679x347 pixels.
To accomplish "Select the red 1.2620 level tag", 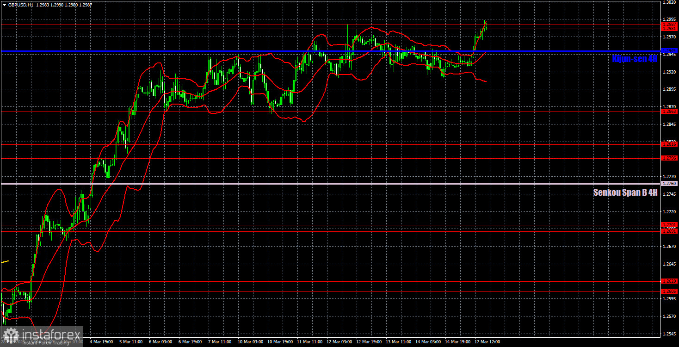I will tap(669, 281).
